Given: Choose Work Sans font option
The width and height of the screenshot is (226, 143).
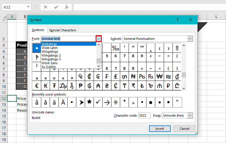Looking at the screenshot, I should pyautogui.click(x=69, y=63).
